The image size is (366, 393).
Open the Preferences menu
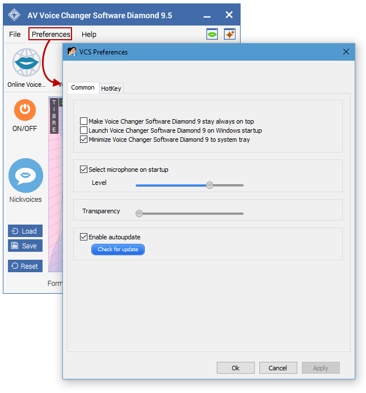51,34
